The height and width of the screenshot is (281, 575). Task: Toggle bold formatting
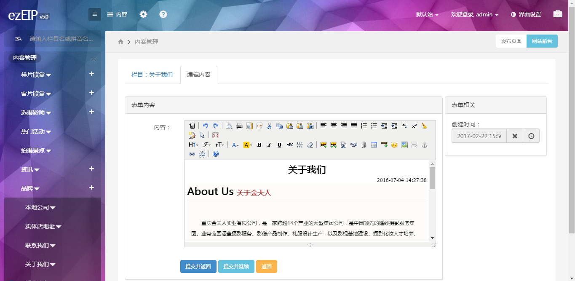click(x=259, y=145)
